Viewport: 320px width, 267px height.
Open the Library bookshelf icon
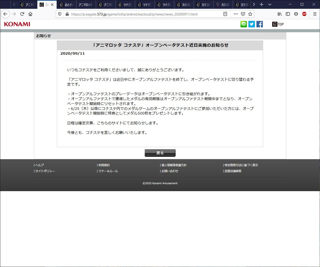(x=280, y=14)
